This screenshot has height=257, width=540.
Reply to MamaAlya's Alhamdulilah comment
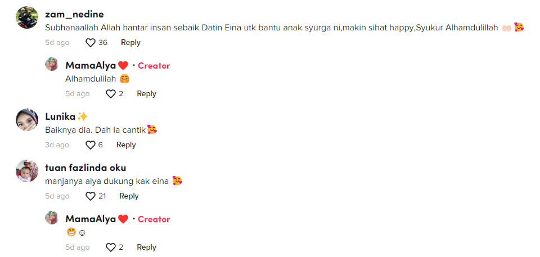[146, 94]
